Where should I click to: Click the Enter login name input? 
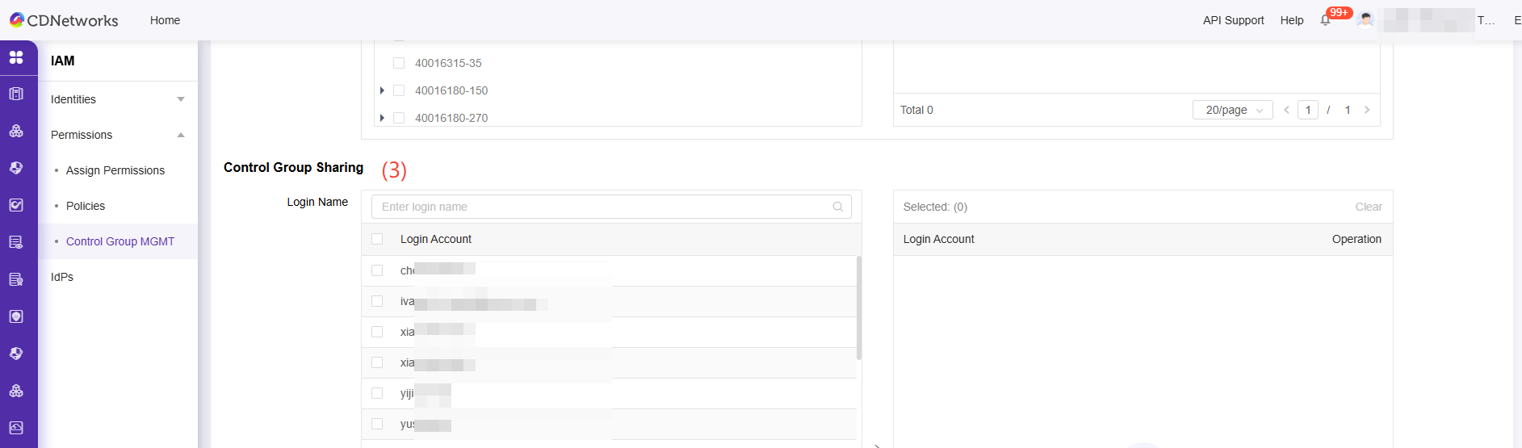[602, 207]
